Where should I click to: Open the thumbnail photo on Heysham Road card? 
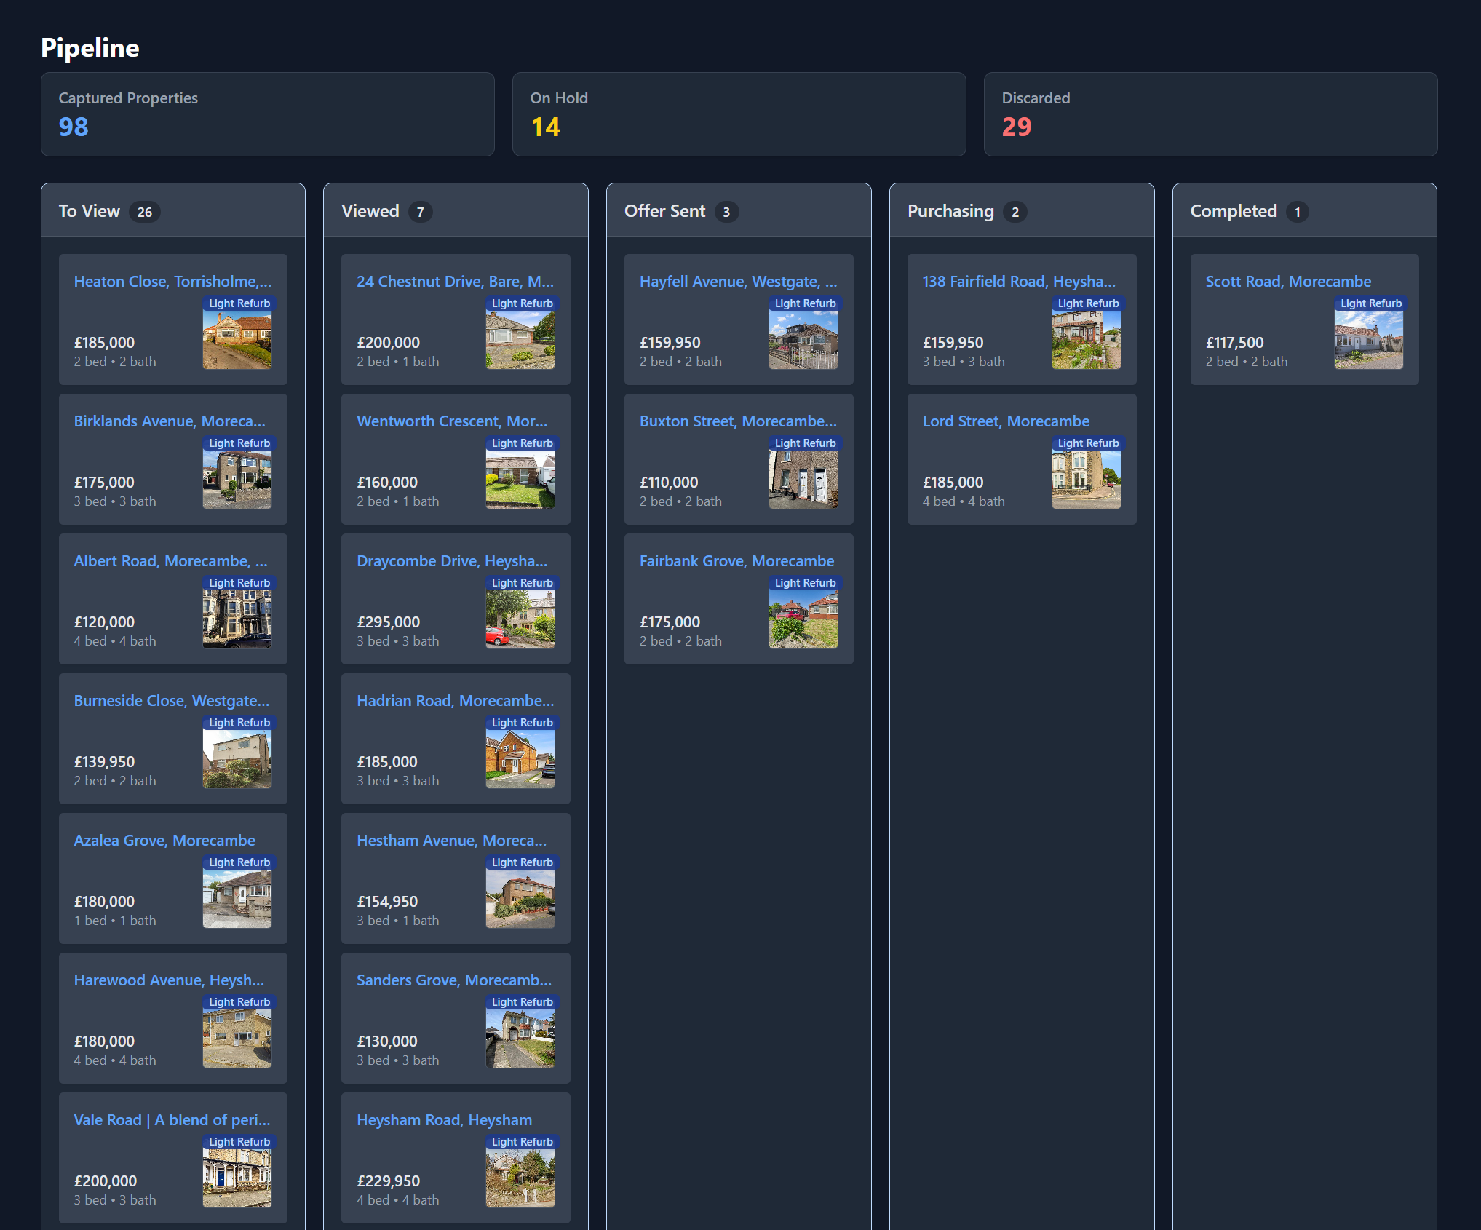pos(520,1173)
